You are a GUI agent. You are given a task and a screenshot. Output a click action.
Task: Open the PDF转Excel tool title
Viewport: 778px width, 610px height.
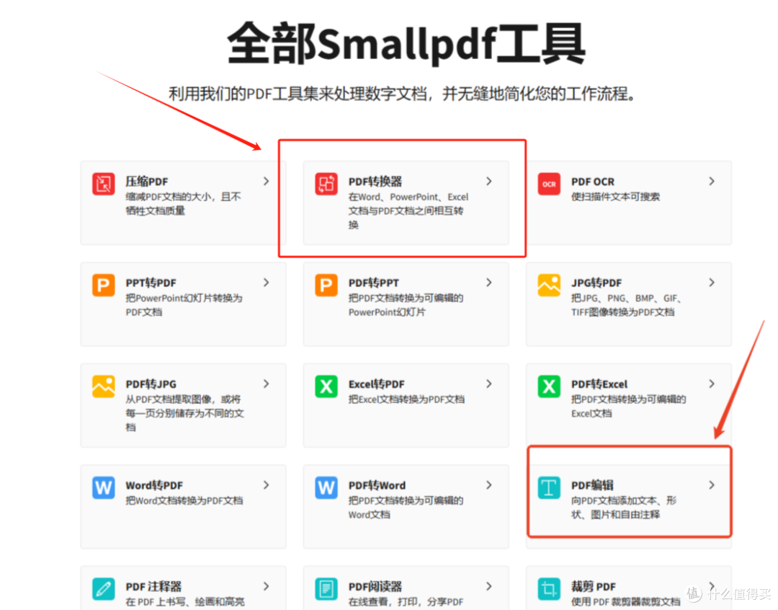599,384
